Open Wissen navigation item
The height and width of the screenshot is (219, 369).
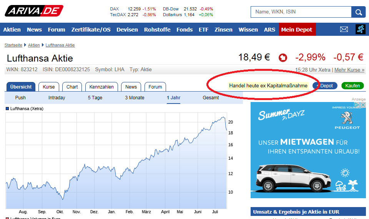click(x=248, y=30)
